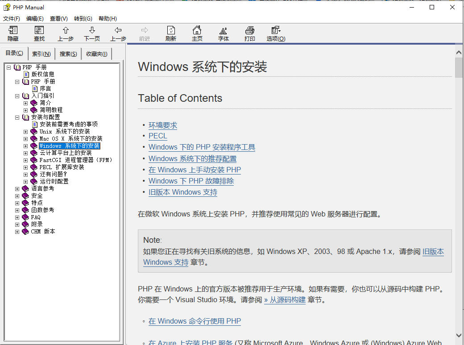Select 版权信息 in the contents tree

click(x=43, y=75)
